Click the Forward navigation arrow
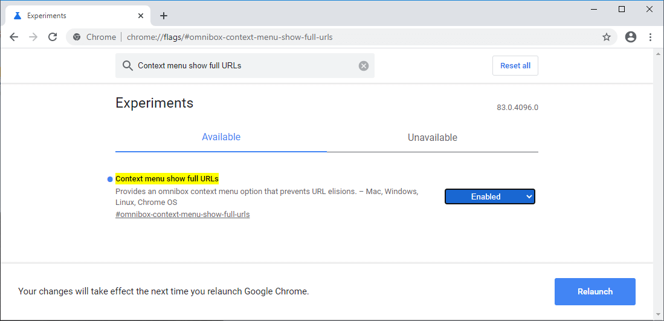Viewport: 664px width, 321px height. 33,37
